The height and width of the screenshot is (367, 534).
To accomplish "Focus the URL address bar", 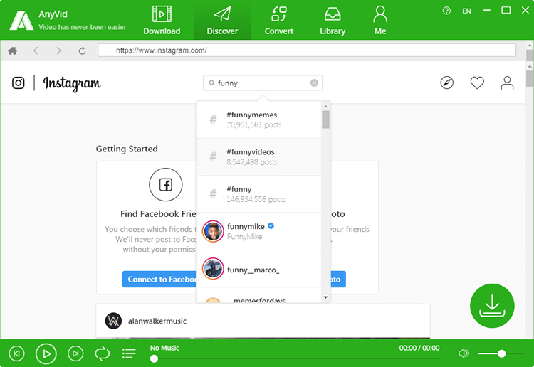I will (307, 50).
